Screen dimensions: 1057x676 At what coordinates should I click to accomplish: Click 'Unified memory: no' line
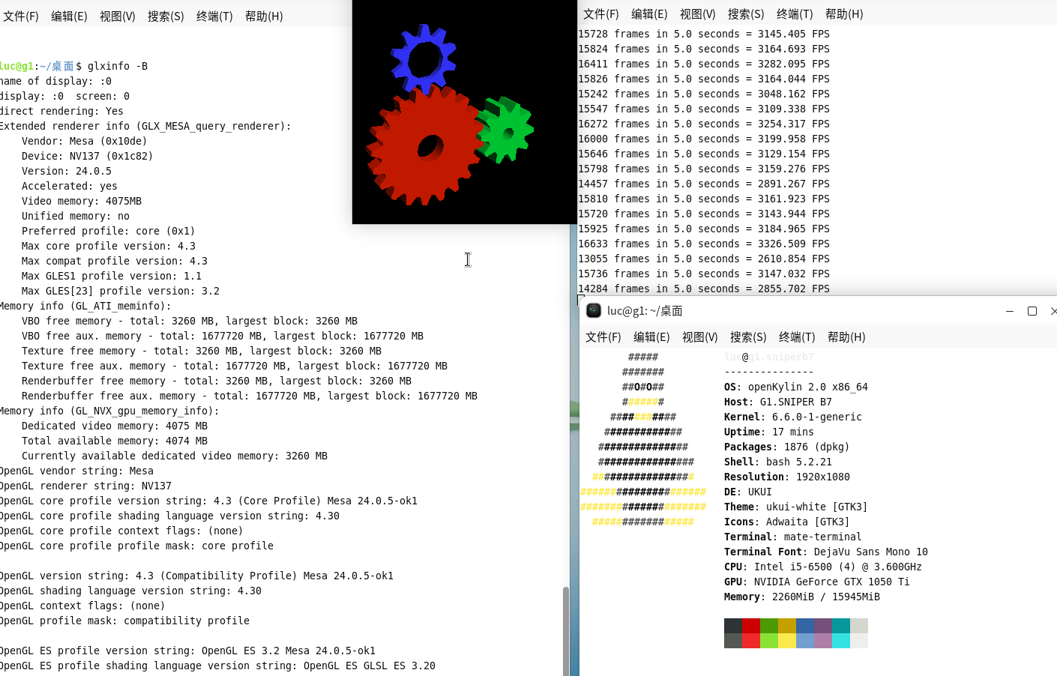(x=76, y=216)
